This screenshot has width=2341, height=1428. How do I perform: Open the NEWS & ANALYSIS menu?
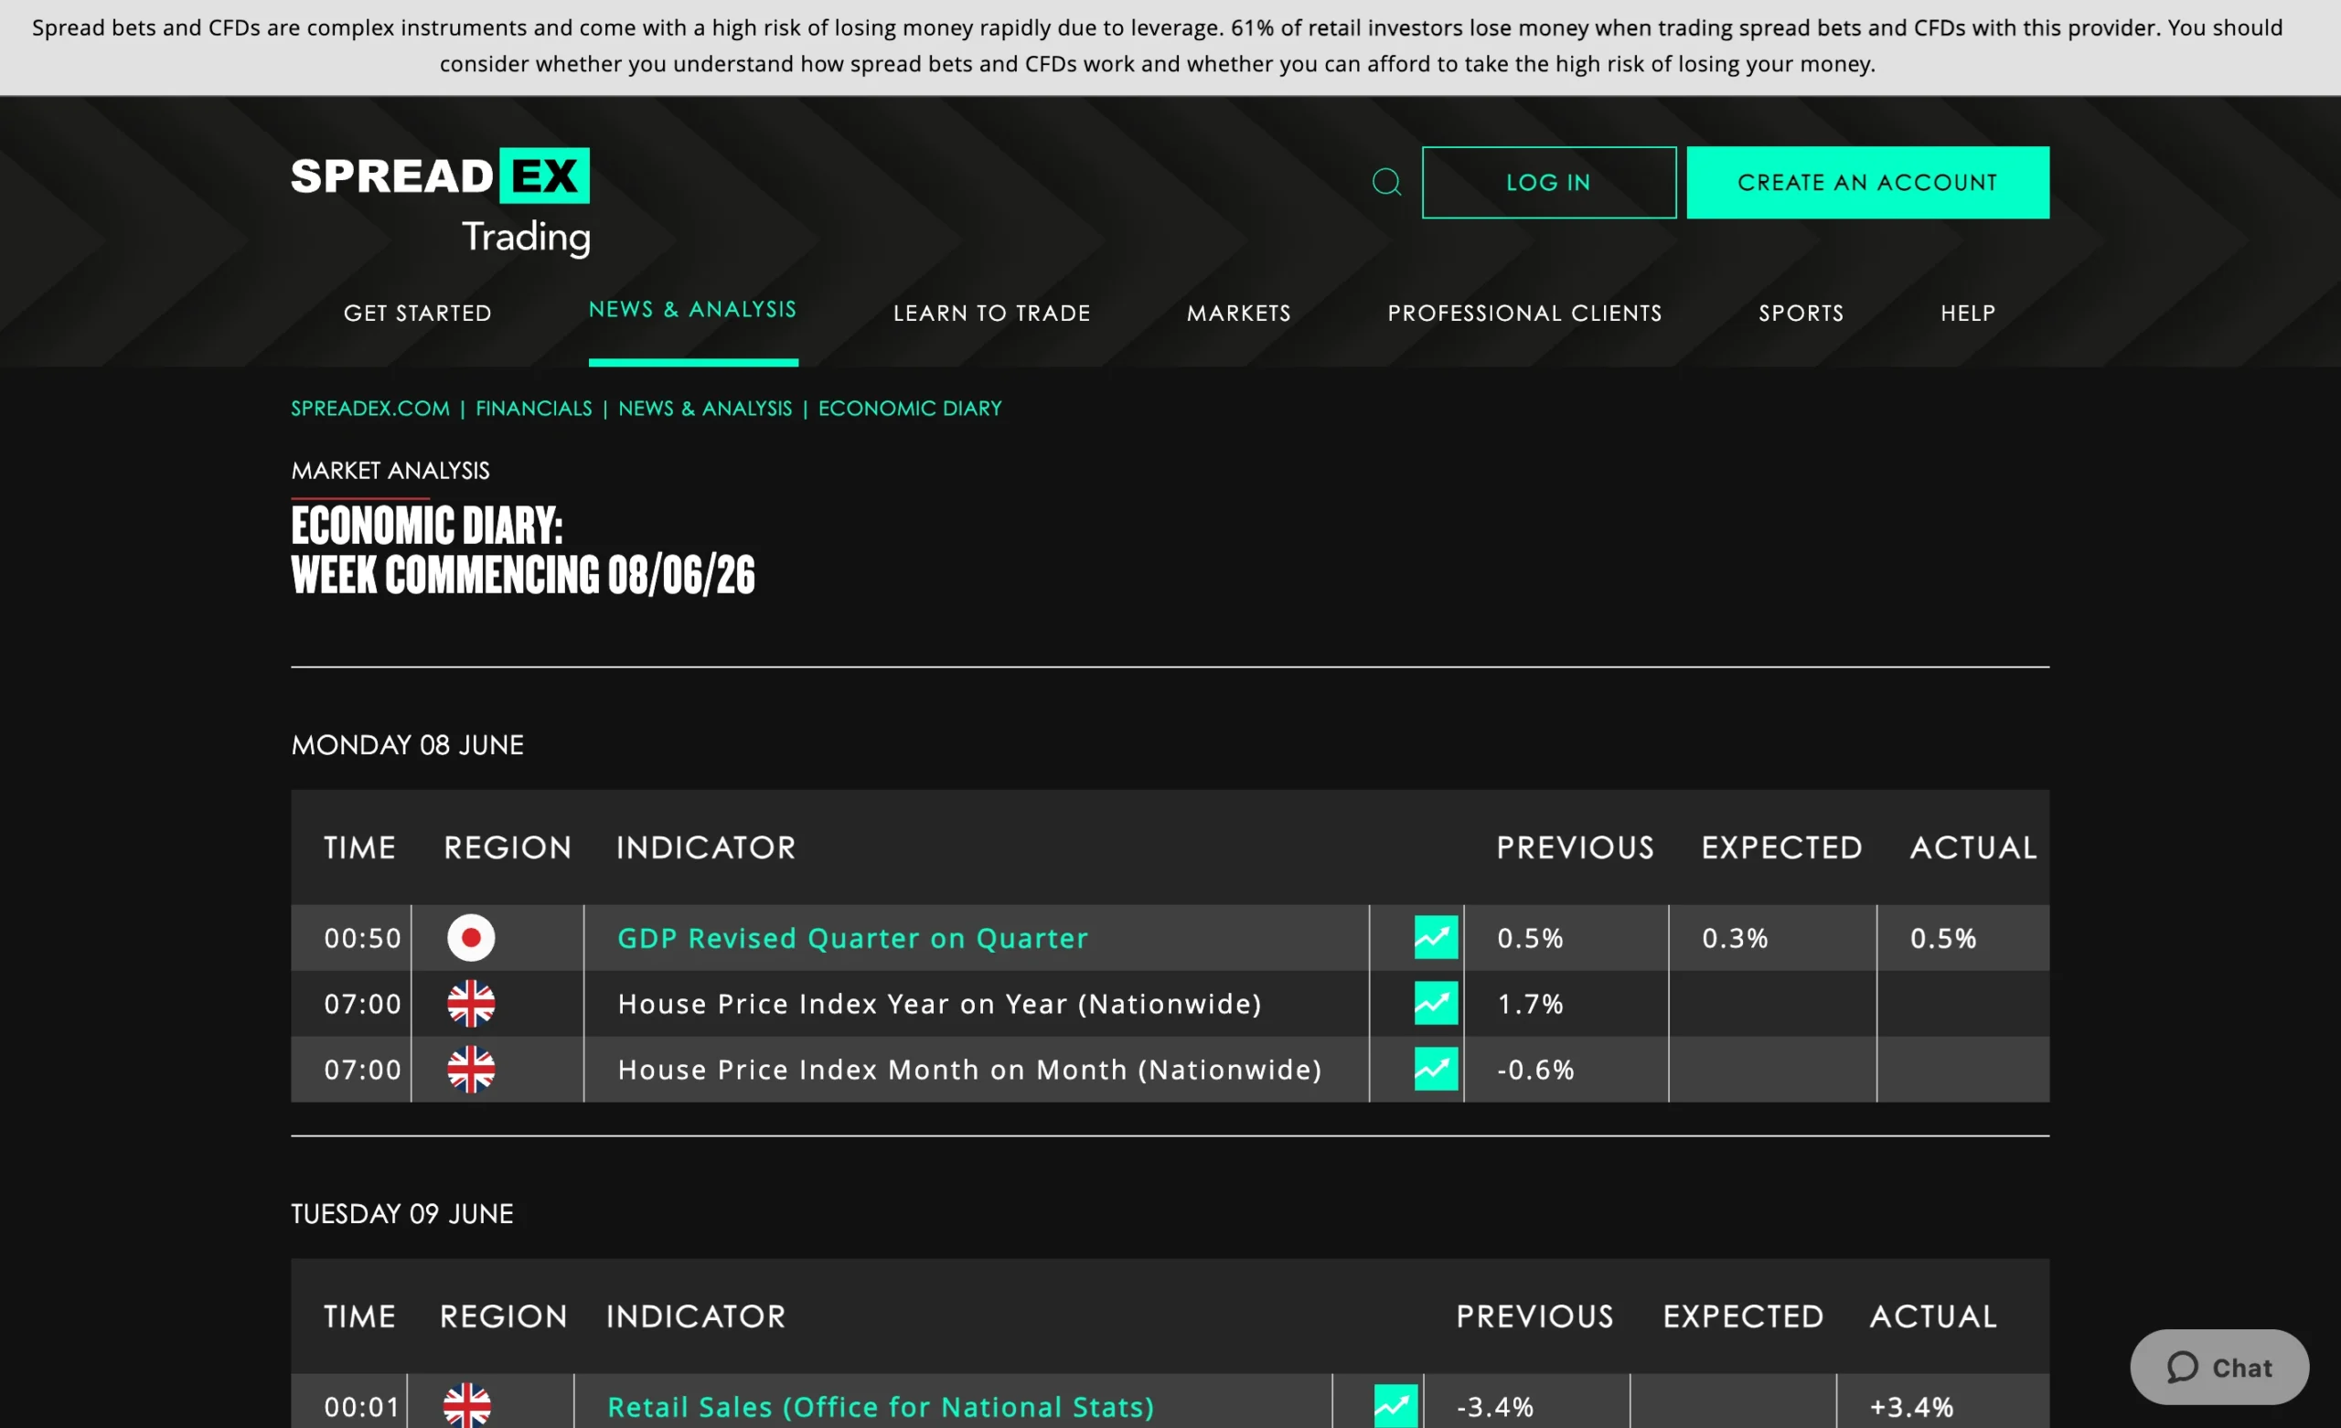(692, 309)
